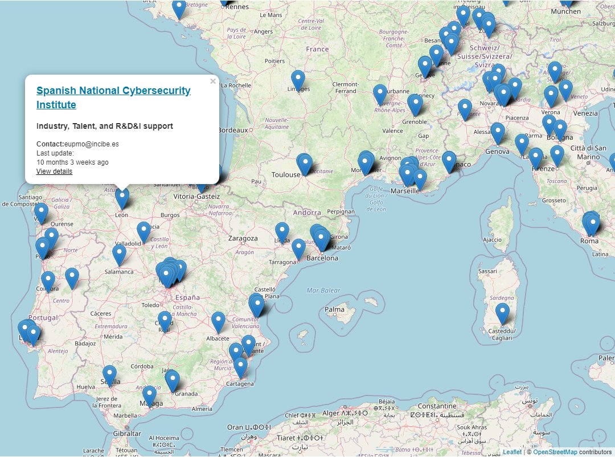Select the map marker near Cagliari, Sardinia
Screen dimensions: 615x457
tap(502, 314)
